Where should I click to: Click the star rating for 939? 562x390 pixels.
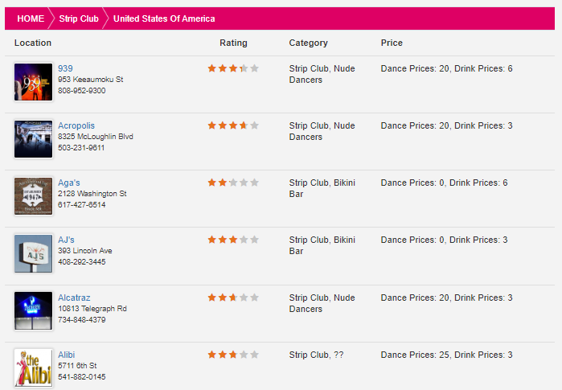pos(233,68)
